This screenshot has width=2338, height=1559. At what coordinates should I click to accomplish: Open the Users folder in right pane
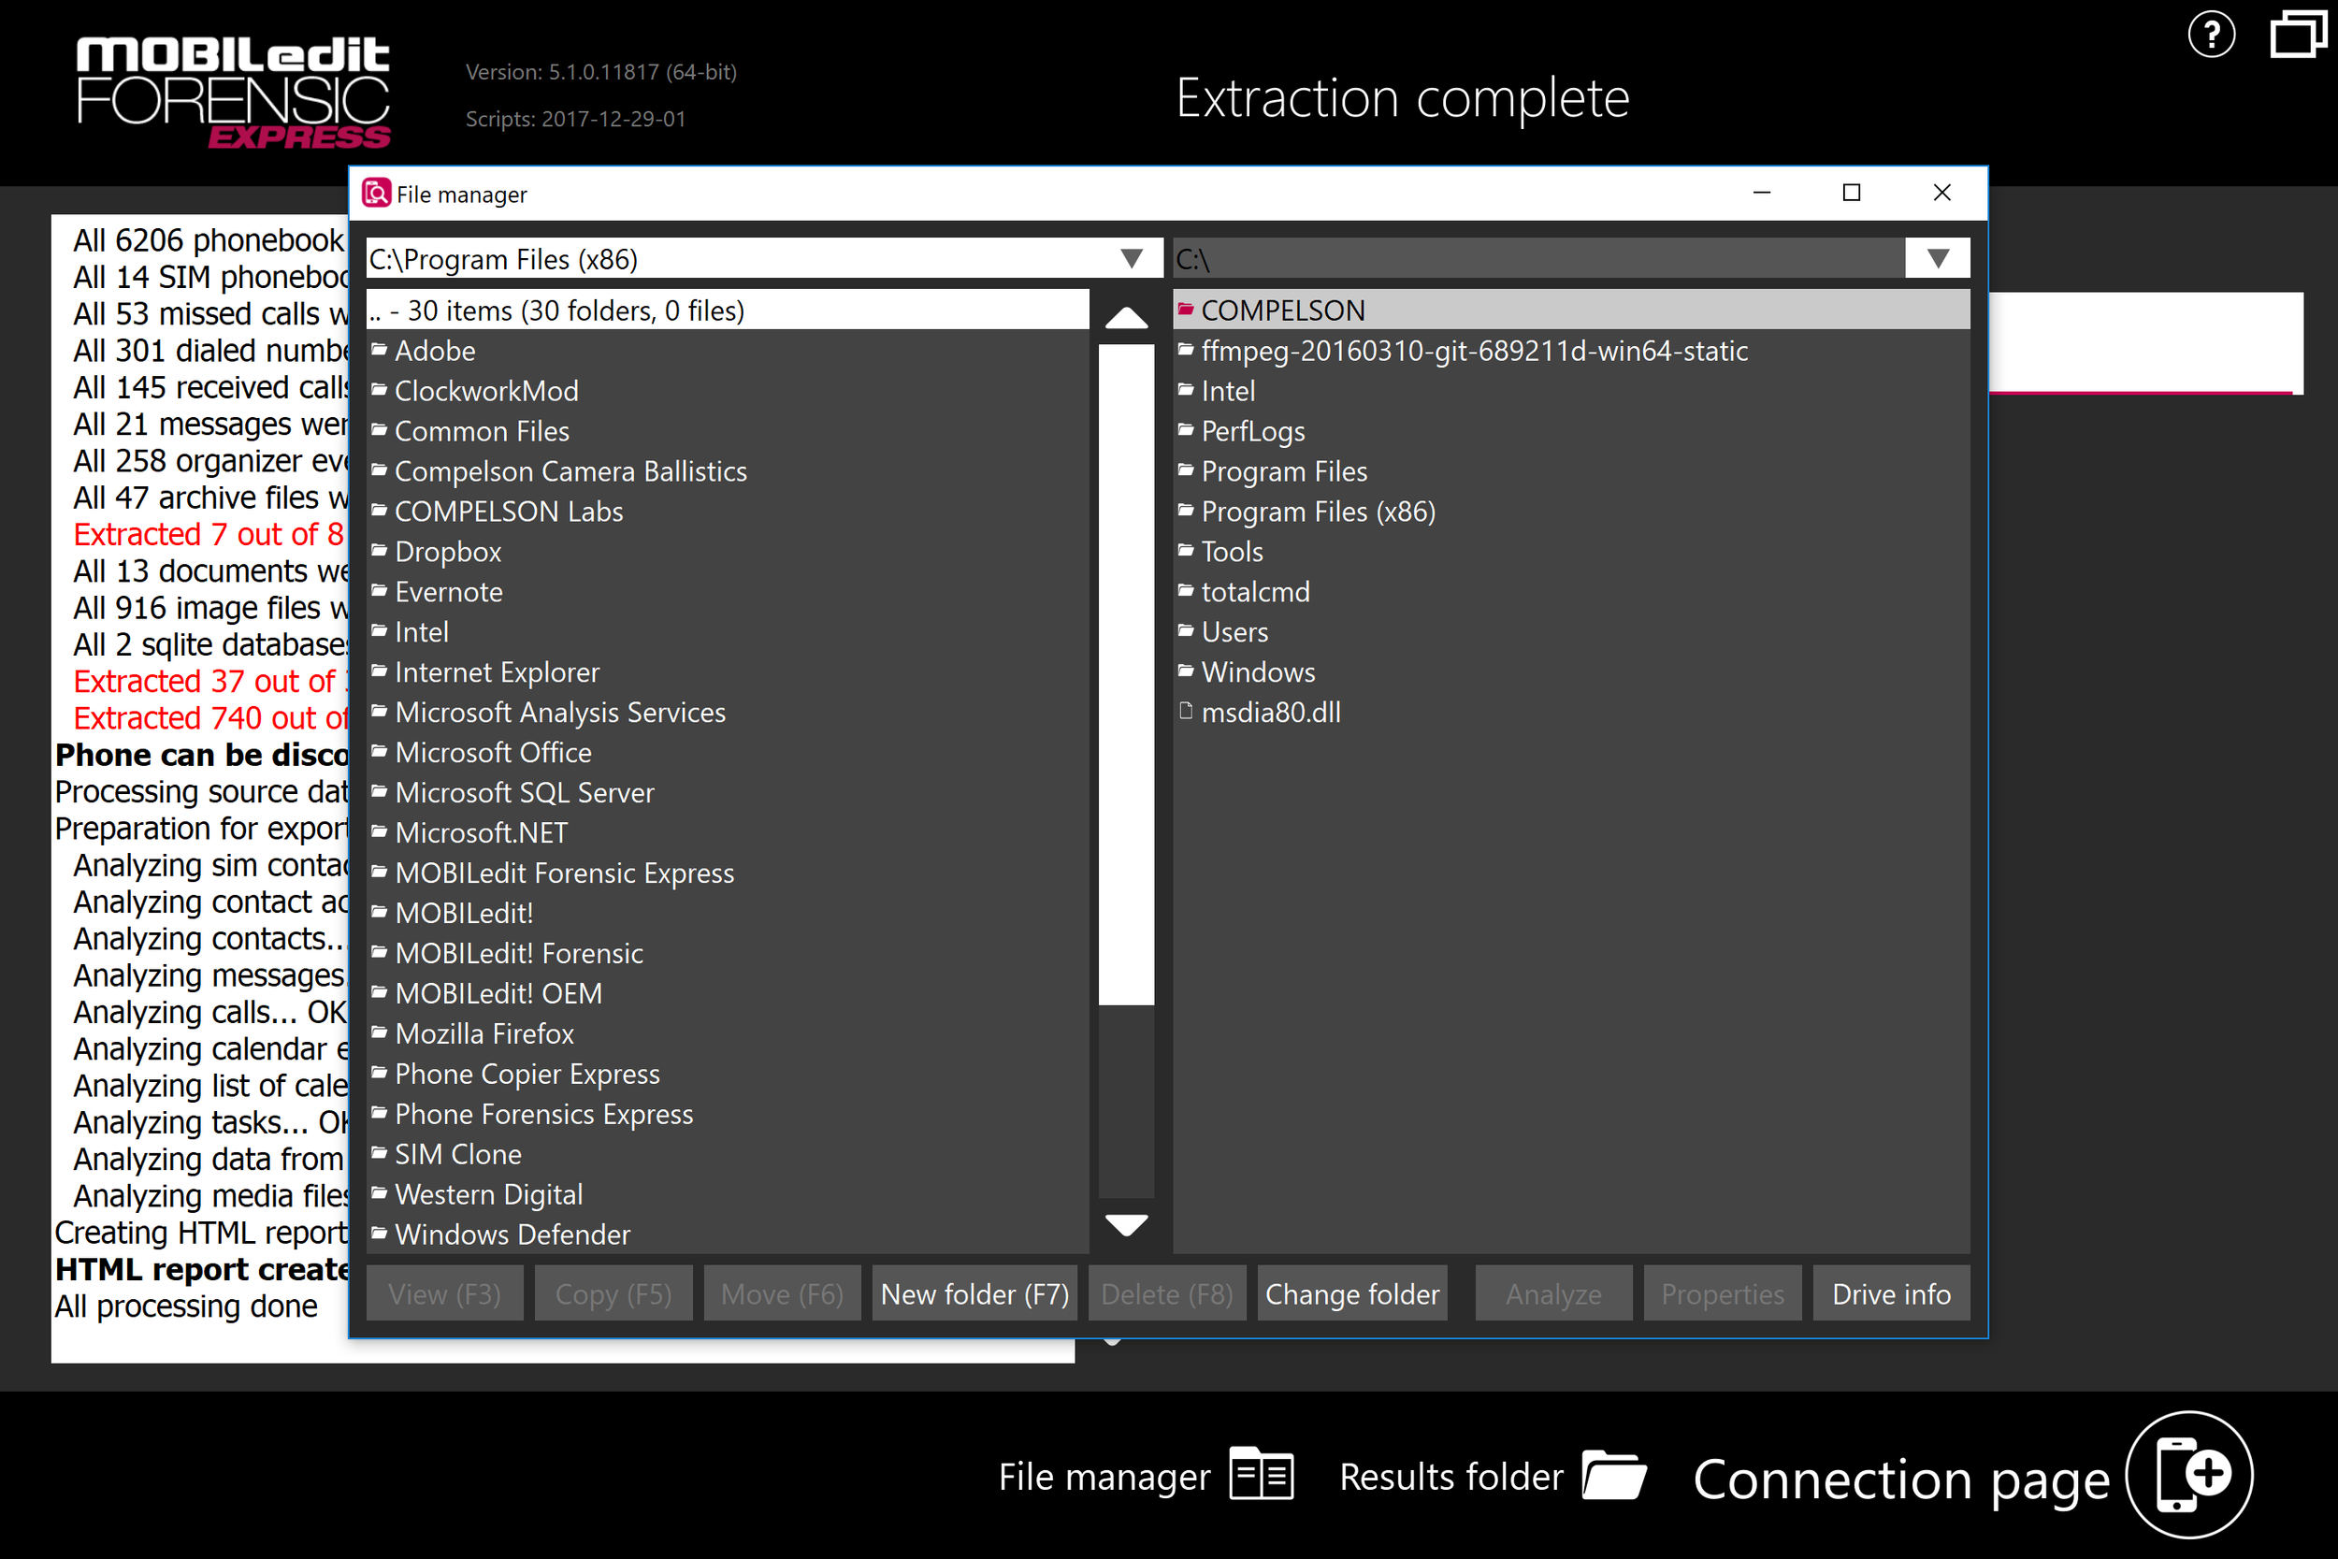(1234, 631)
